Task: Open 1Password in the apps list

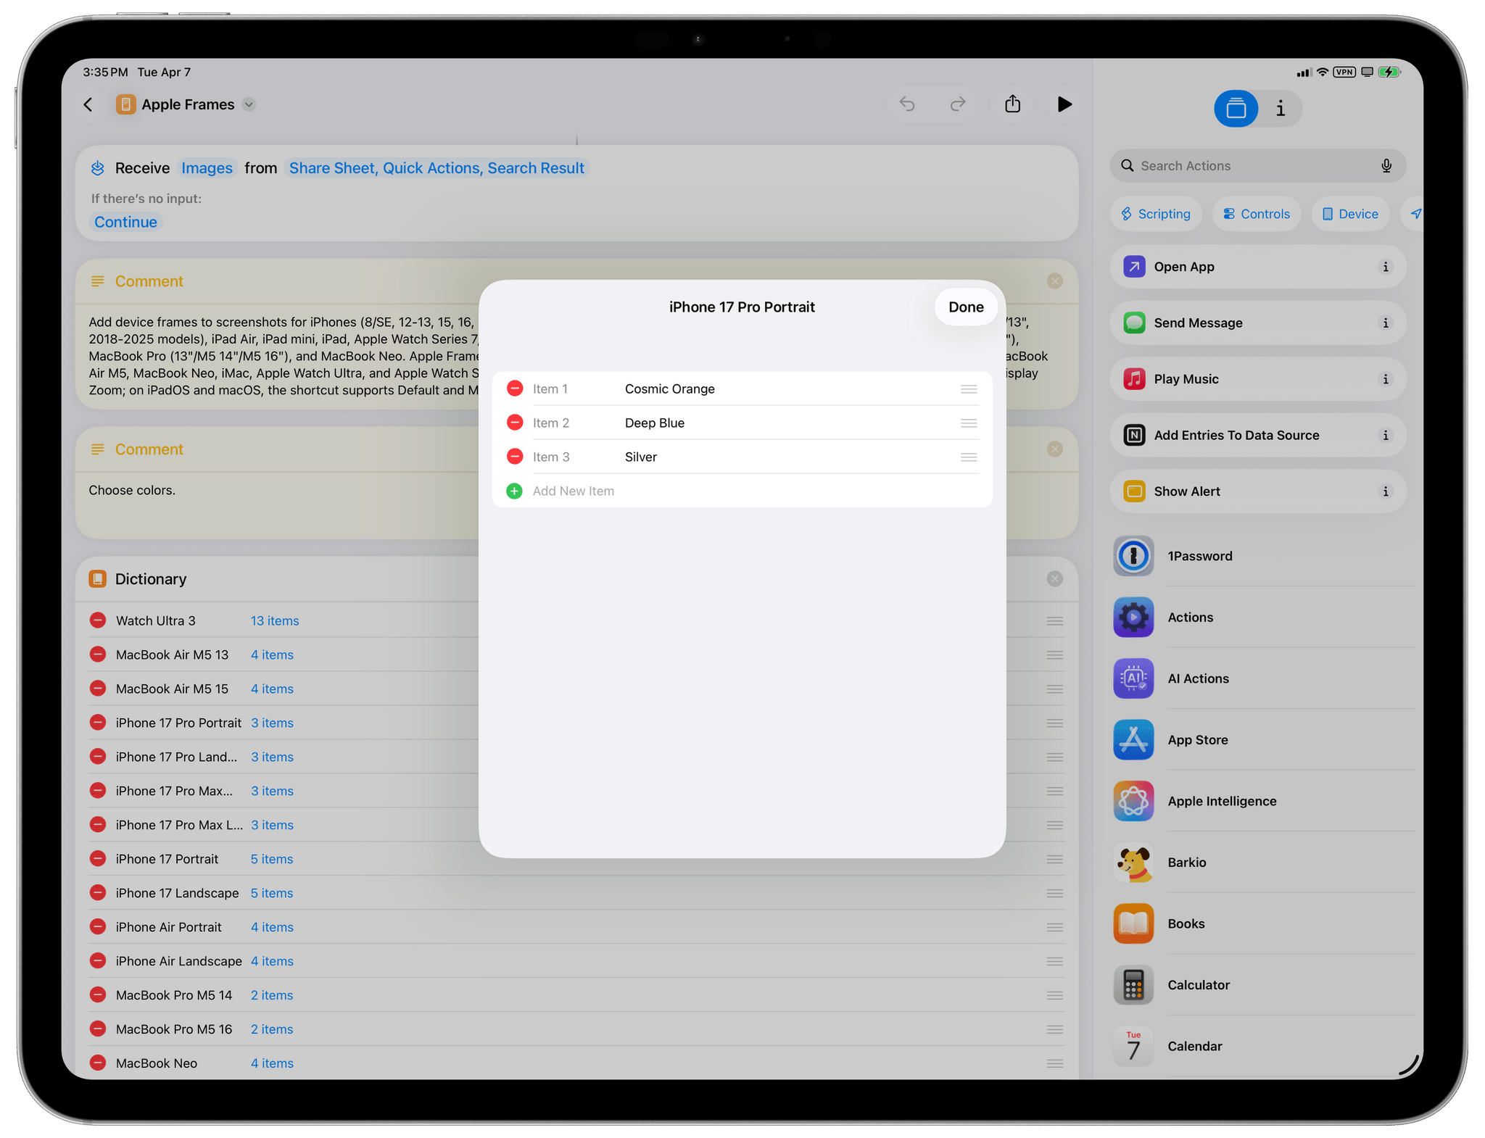Action: tap(1199, 556)
